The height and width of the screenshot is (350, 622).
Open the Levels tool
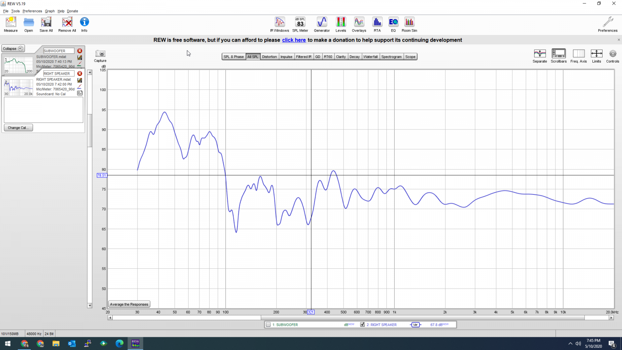pyautogui.click(x=341, y=22)
